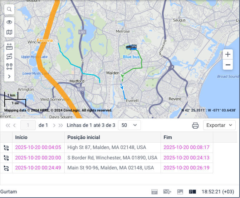Open rows-per-page dropdown showing 50
The width and height of the screenshot is (240, 198).
[x=129, y=125]
